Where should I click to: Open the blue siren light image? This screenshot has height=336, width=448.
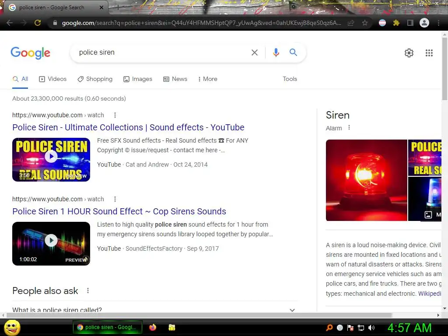tap(424, 199)
